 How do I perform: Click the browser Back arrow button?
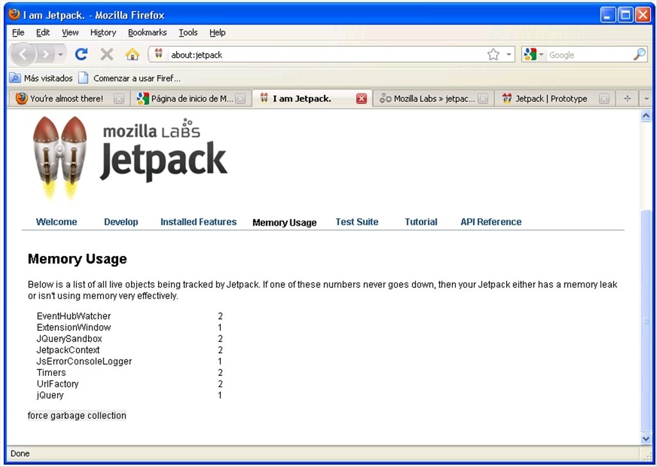pos(22,55)
